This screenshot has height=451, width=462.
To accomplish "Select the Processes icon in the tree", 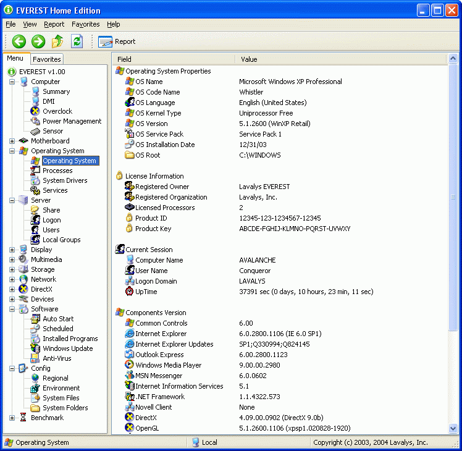I will click(35, 171).
